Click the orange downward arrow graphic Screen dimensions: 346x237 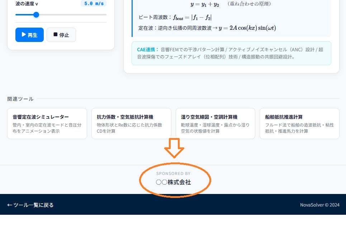174,147
